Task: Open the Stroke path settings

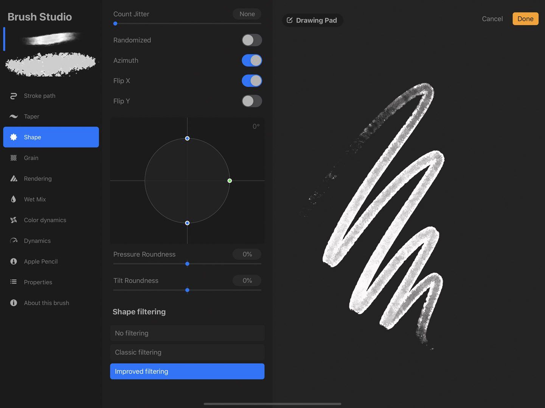Action: (x=39, y=96)
